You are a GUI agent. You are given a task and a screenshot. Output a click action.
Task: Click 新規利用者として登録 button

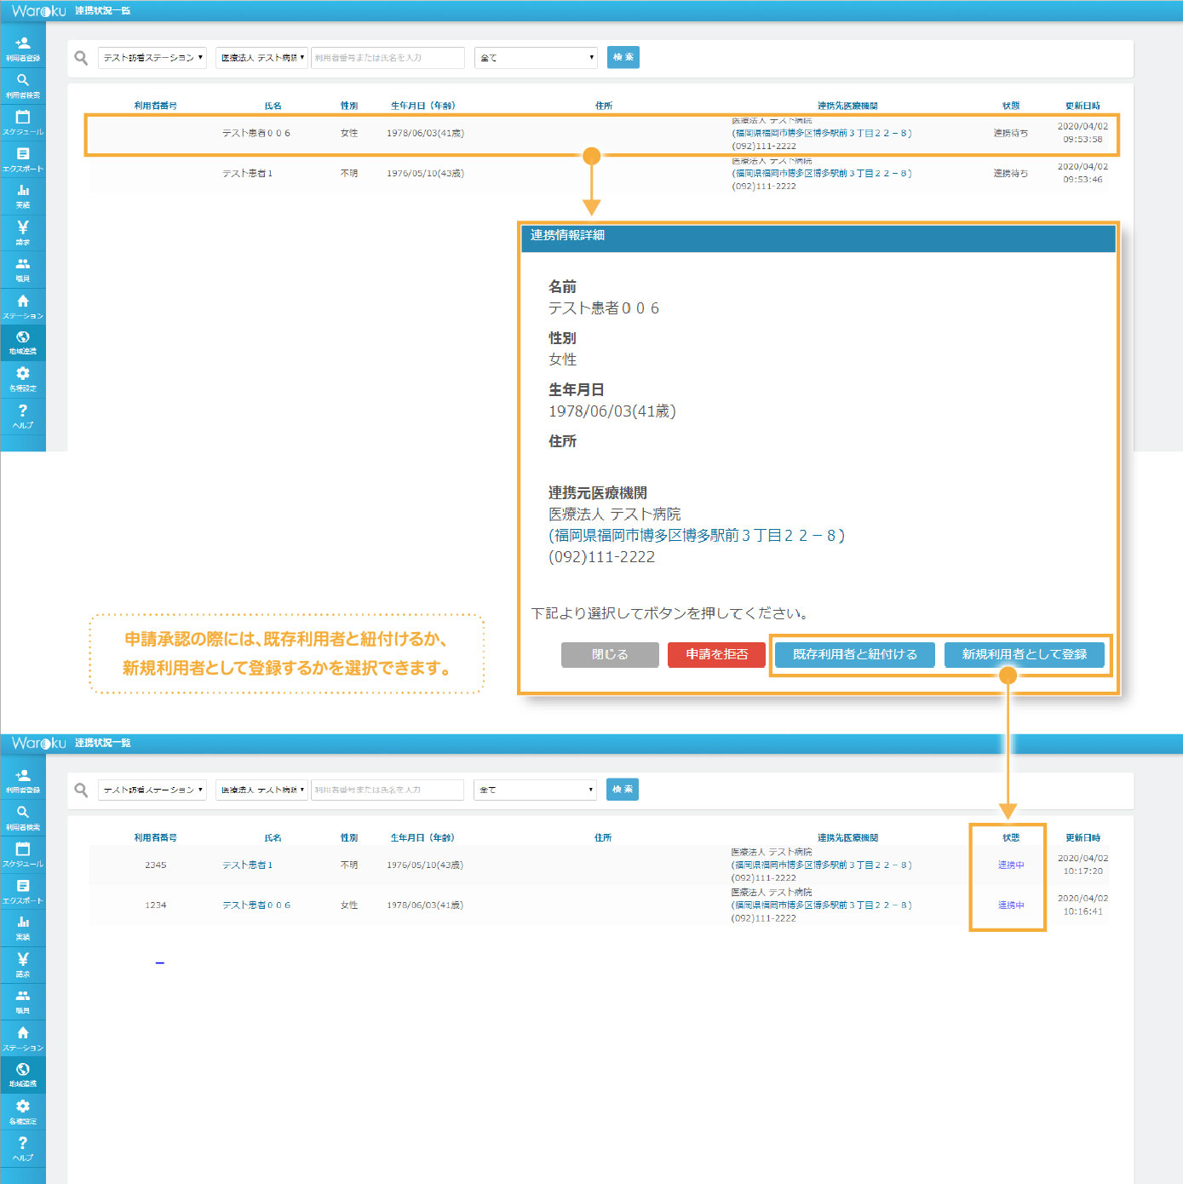click(1024, 654)
